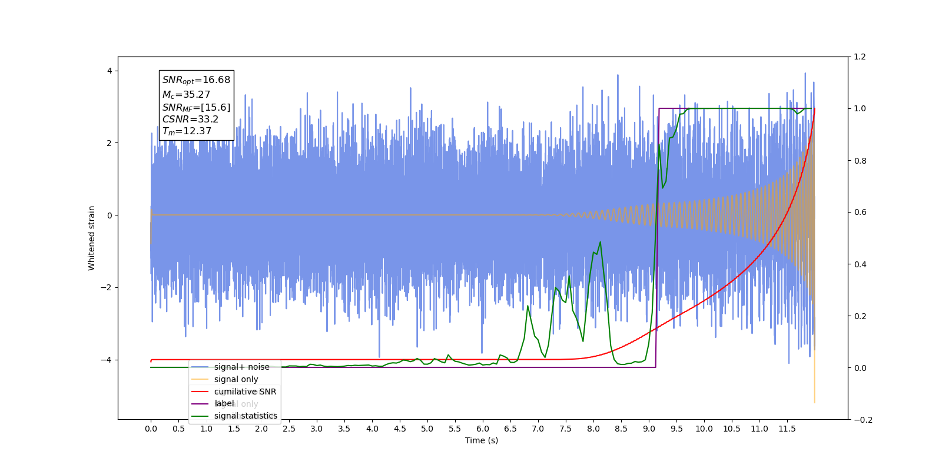This screenshot has height=471, width=942.
Task: Click the red line sample beside cumilative SNR
Action: (x=200, y=392)
